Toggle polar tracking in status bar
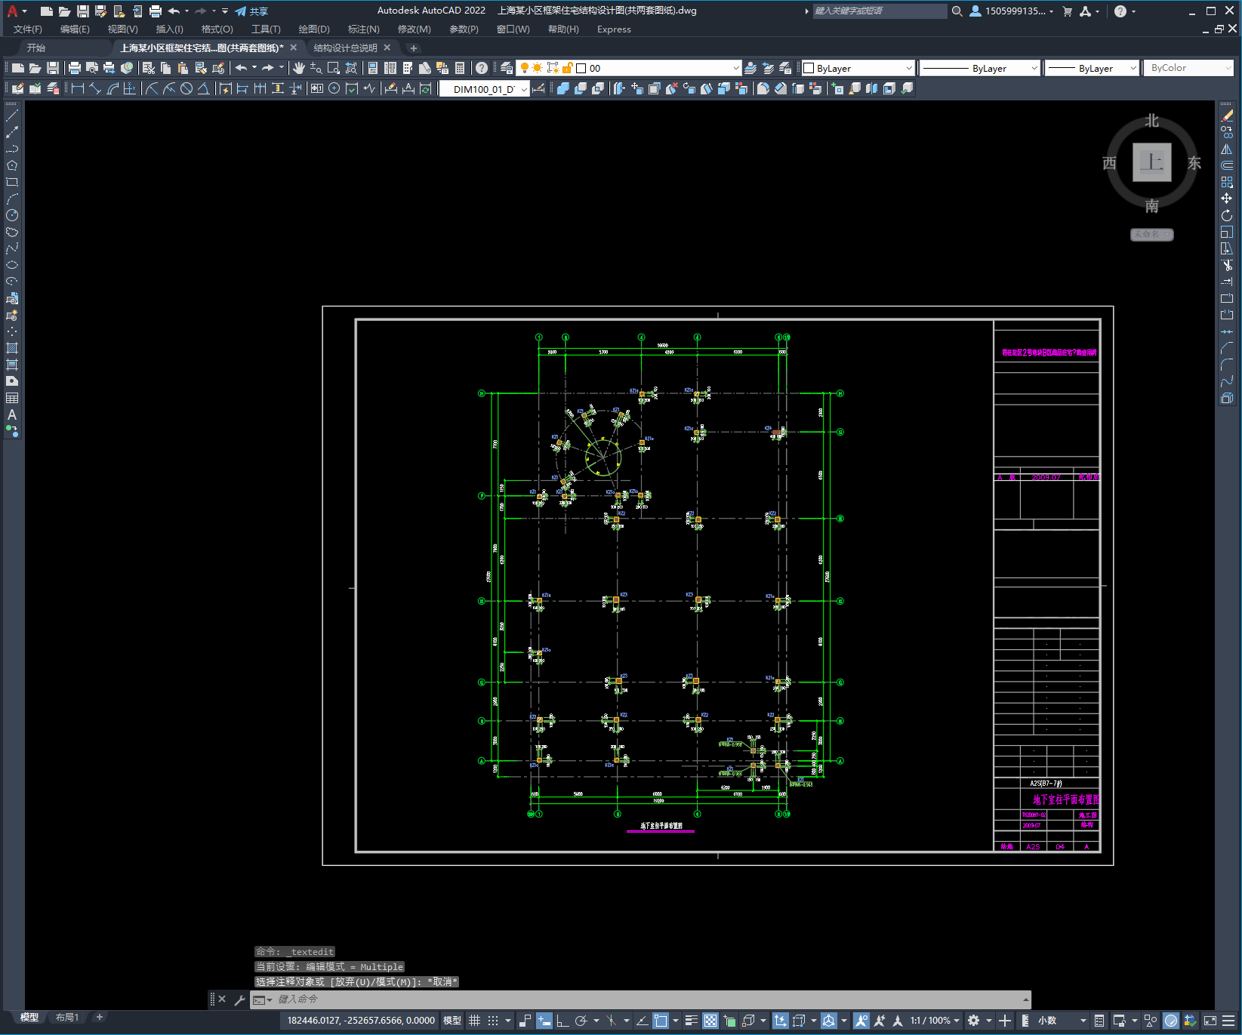The width and height of the screenshot is (1242, 1035). [x=581, y=1021]
